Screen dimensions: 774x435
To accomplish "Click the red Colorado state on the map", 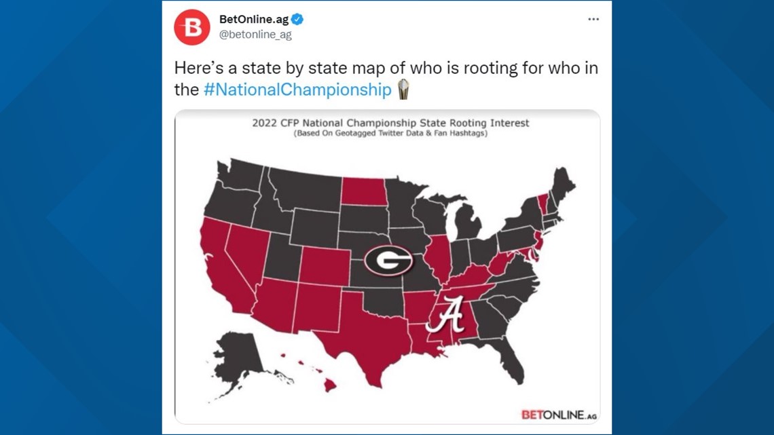I will coord(325,265).
